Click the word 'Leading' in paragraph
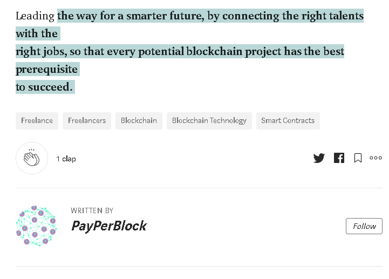 click(35, 16)
